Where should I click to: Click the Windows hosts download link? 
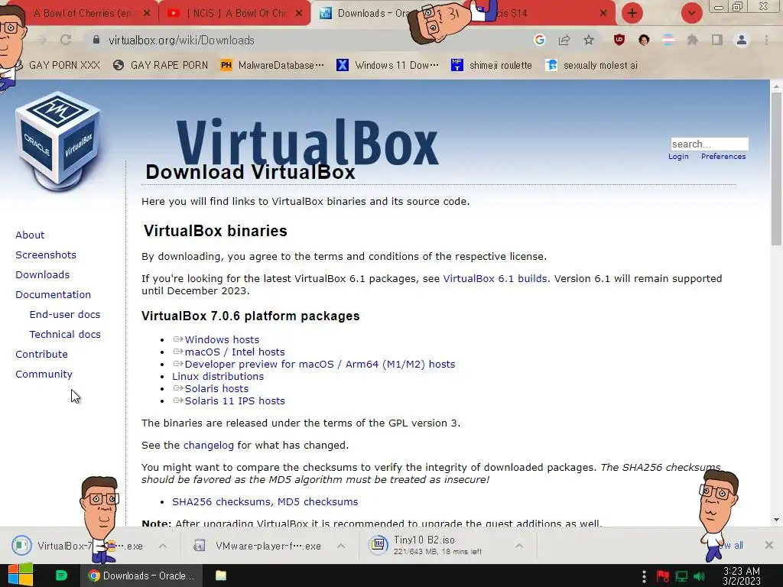point(222,339)
